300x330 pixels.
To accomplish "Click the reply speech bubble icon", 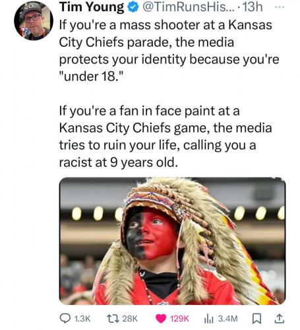I will (65, 318).
